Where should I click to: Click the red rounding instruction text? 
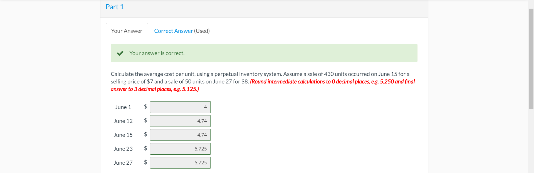click(306, 81)
